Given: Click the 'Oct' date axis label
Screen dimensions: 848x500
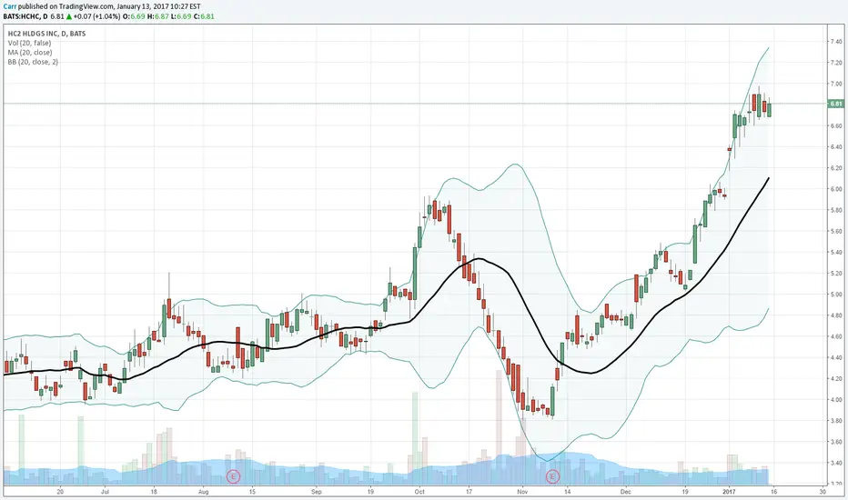Looking at the screenshot, I should click(x=419, y=492).
